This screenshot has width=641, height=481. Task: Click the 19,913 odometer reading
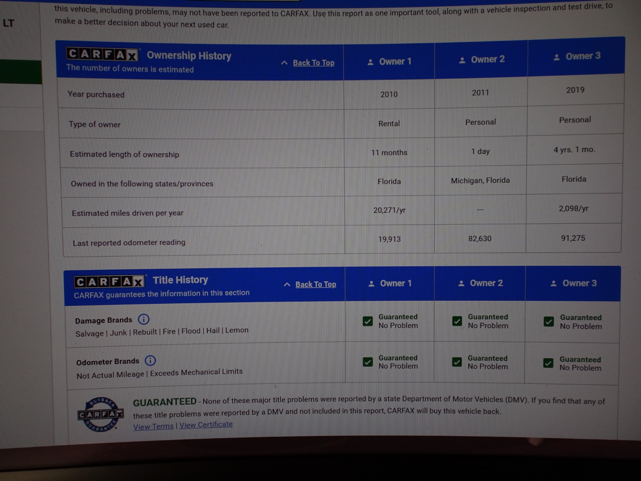[x=389, y=239]
